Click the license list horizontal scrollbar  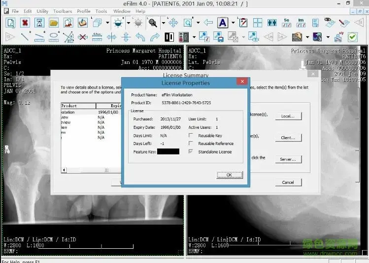(92, 170)
